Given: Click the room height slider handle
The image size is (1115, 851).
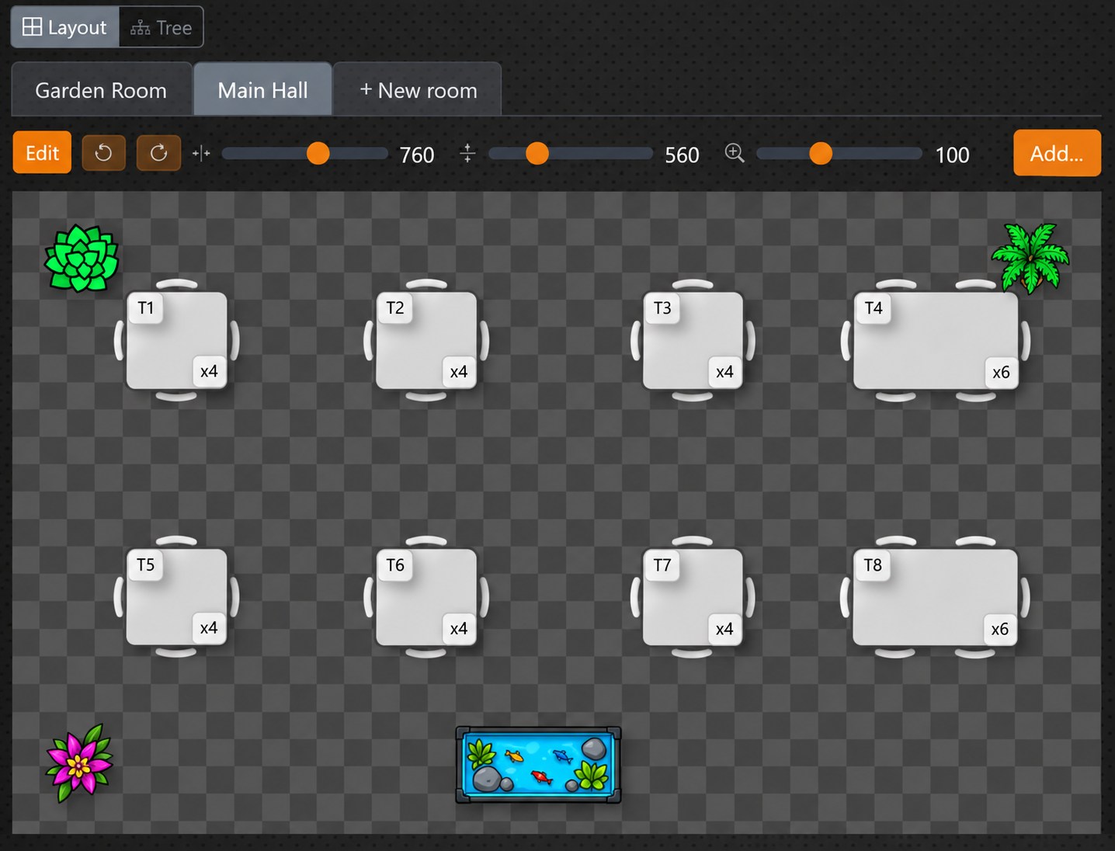Looking at the screenshot, I should tap(537, 154).
